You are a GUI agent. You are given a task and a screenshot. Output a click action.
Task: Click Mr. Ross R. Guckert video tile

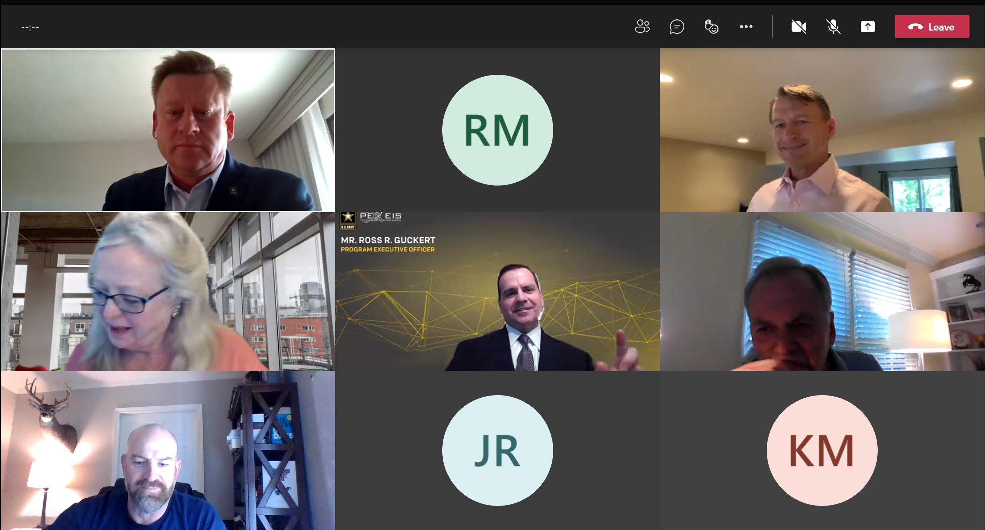(x=497, y=292)
